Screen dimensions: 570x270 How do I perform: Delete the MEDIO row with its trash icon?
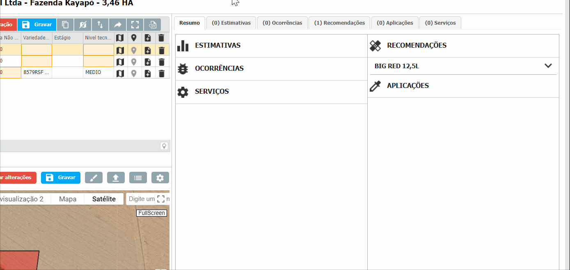162,73
